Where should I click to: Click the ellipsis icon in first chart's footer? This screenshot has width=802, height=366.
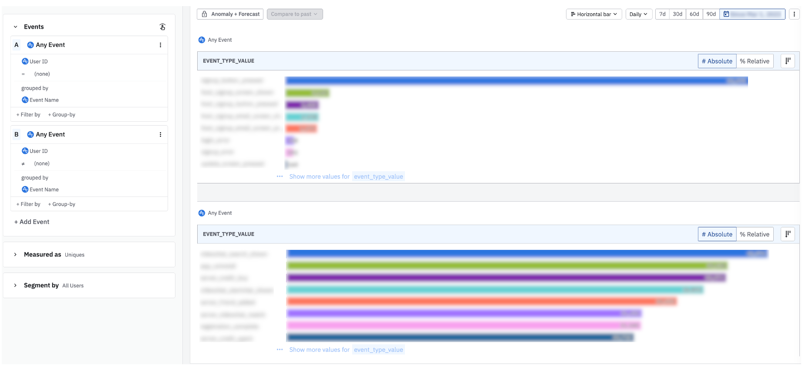tap(280, 176)
